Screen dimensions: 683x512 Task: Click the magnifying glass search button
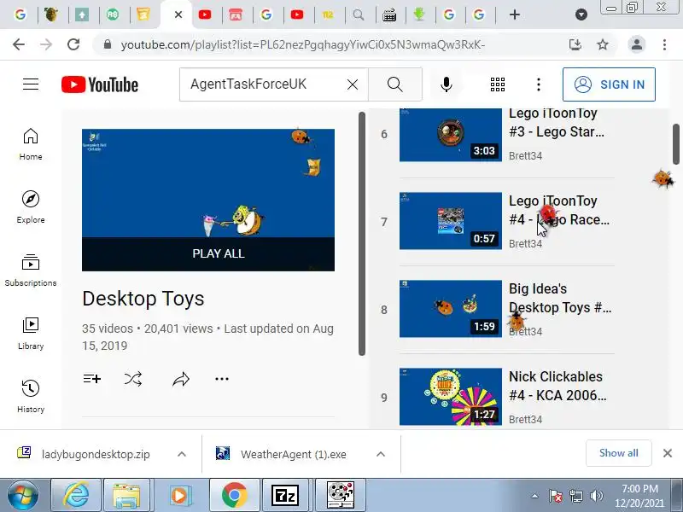click(395, 84)
